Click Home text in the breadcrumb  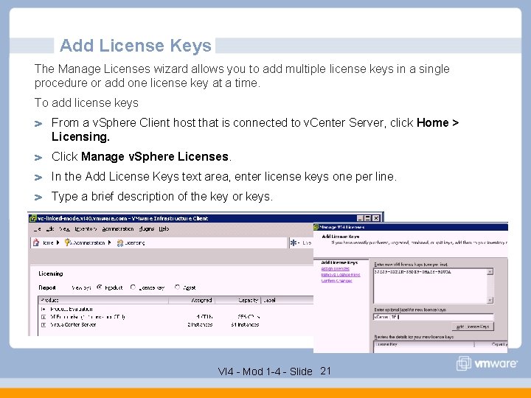pyautogui.click(x=49, y=242)
